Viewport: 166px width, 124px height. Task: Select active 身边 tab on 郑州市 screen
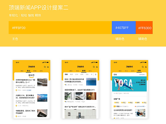click(28, 71)
